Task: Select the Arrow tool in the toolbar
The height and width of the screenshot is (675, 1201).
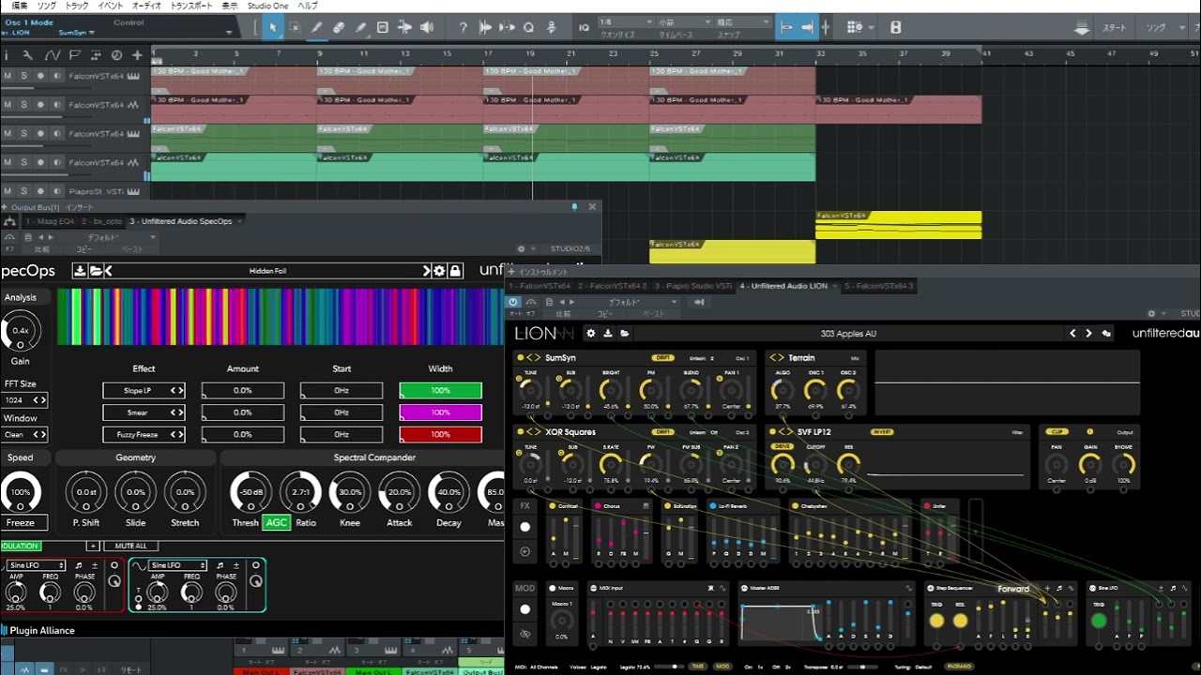Action: (273, 27)
